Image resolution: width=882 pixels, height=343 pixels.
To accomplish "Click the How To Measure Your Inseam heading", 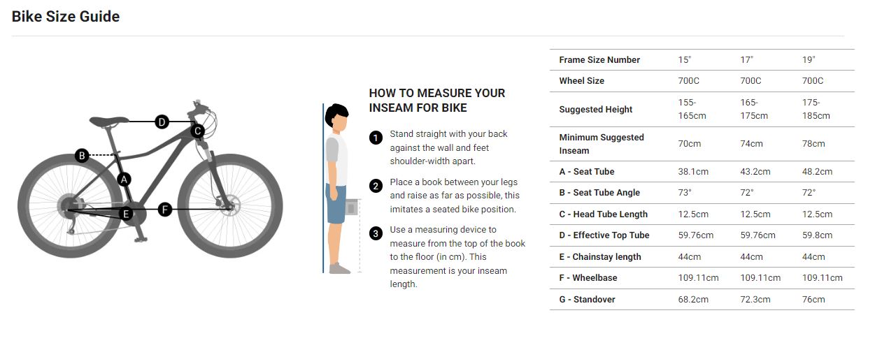I will (436, 100).
